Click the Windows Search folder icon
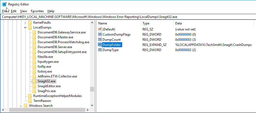The image size is (256, 113). [x=25, y=106]
